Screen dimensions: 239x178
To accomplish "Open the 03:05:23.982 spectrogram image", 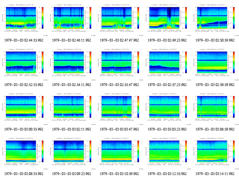I will pyautogui.click(x=167, y=108).
